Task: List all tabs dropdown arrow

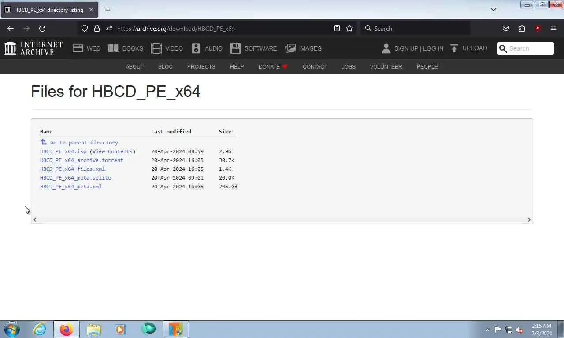Action: (x=493, y=10)
